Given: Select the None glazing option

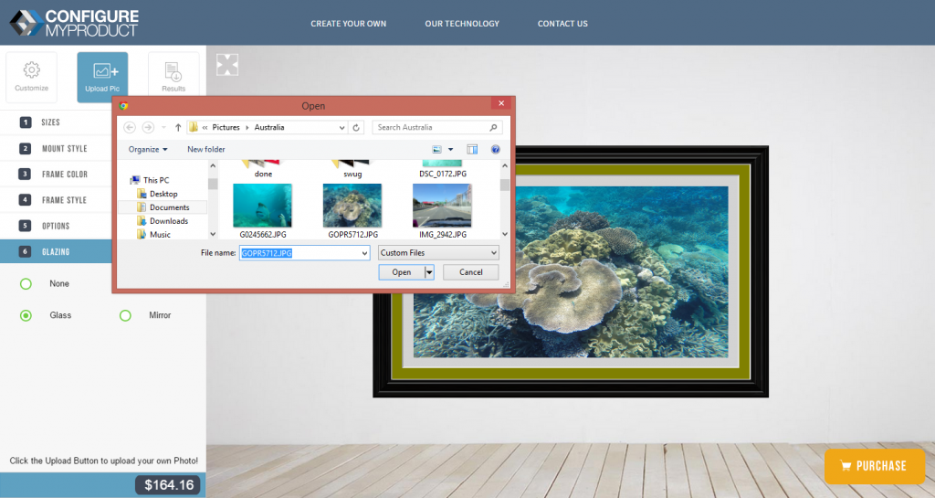Looking at the screenshot, I should click(26, 284).
